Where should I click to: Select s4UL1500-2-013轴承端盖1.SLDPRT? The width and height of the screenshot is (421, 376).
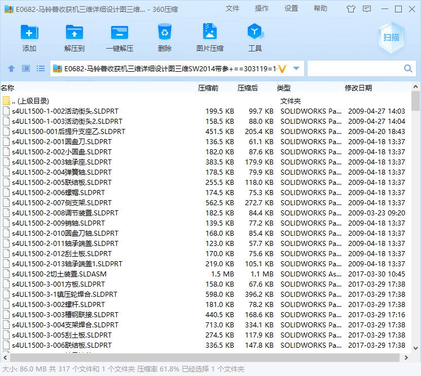(205, 264)
